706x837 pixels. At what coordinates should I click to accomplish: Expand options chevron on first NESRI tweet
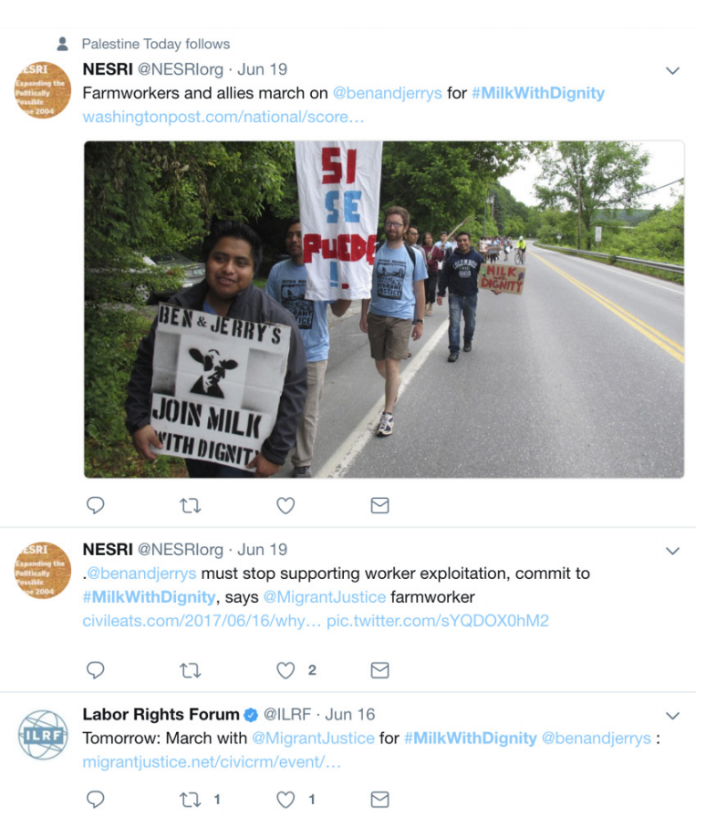(672, 70)
